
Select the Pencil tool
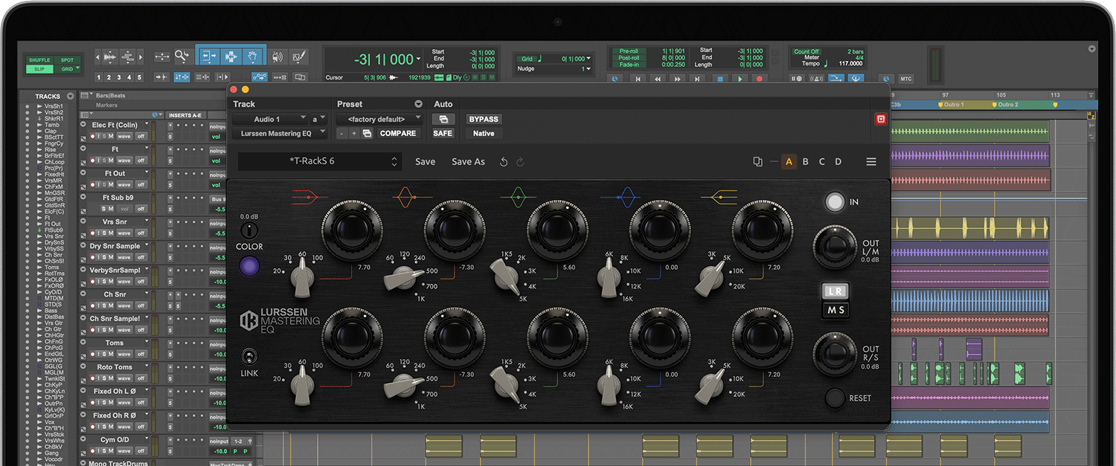click(x=298, y=57)
